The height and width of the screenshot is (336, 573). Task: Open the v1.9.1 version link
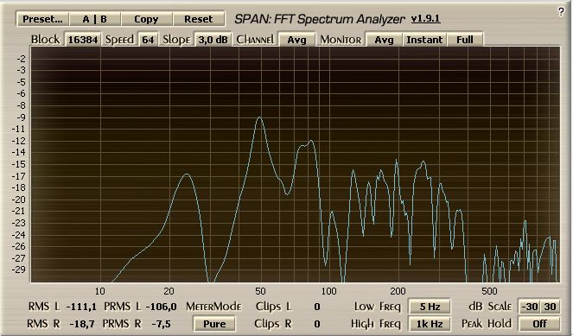[x=426, y=19]
